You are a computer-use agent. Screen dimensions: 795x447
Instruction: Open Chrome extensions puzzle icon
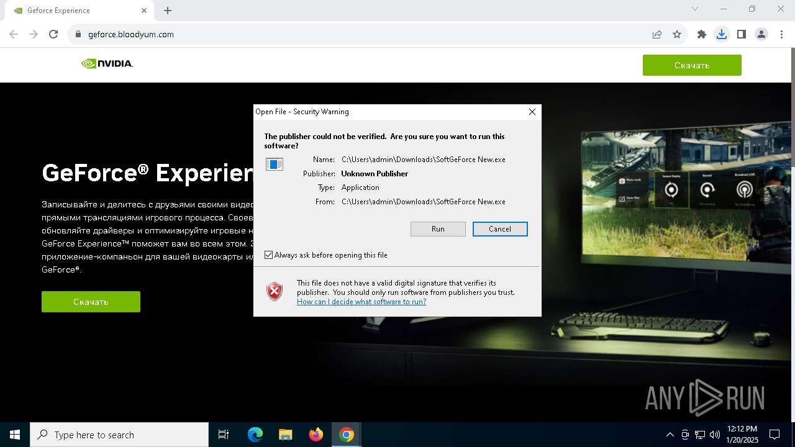pos(702,35)
